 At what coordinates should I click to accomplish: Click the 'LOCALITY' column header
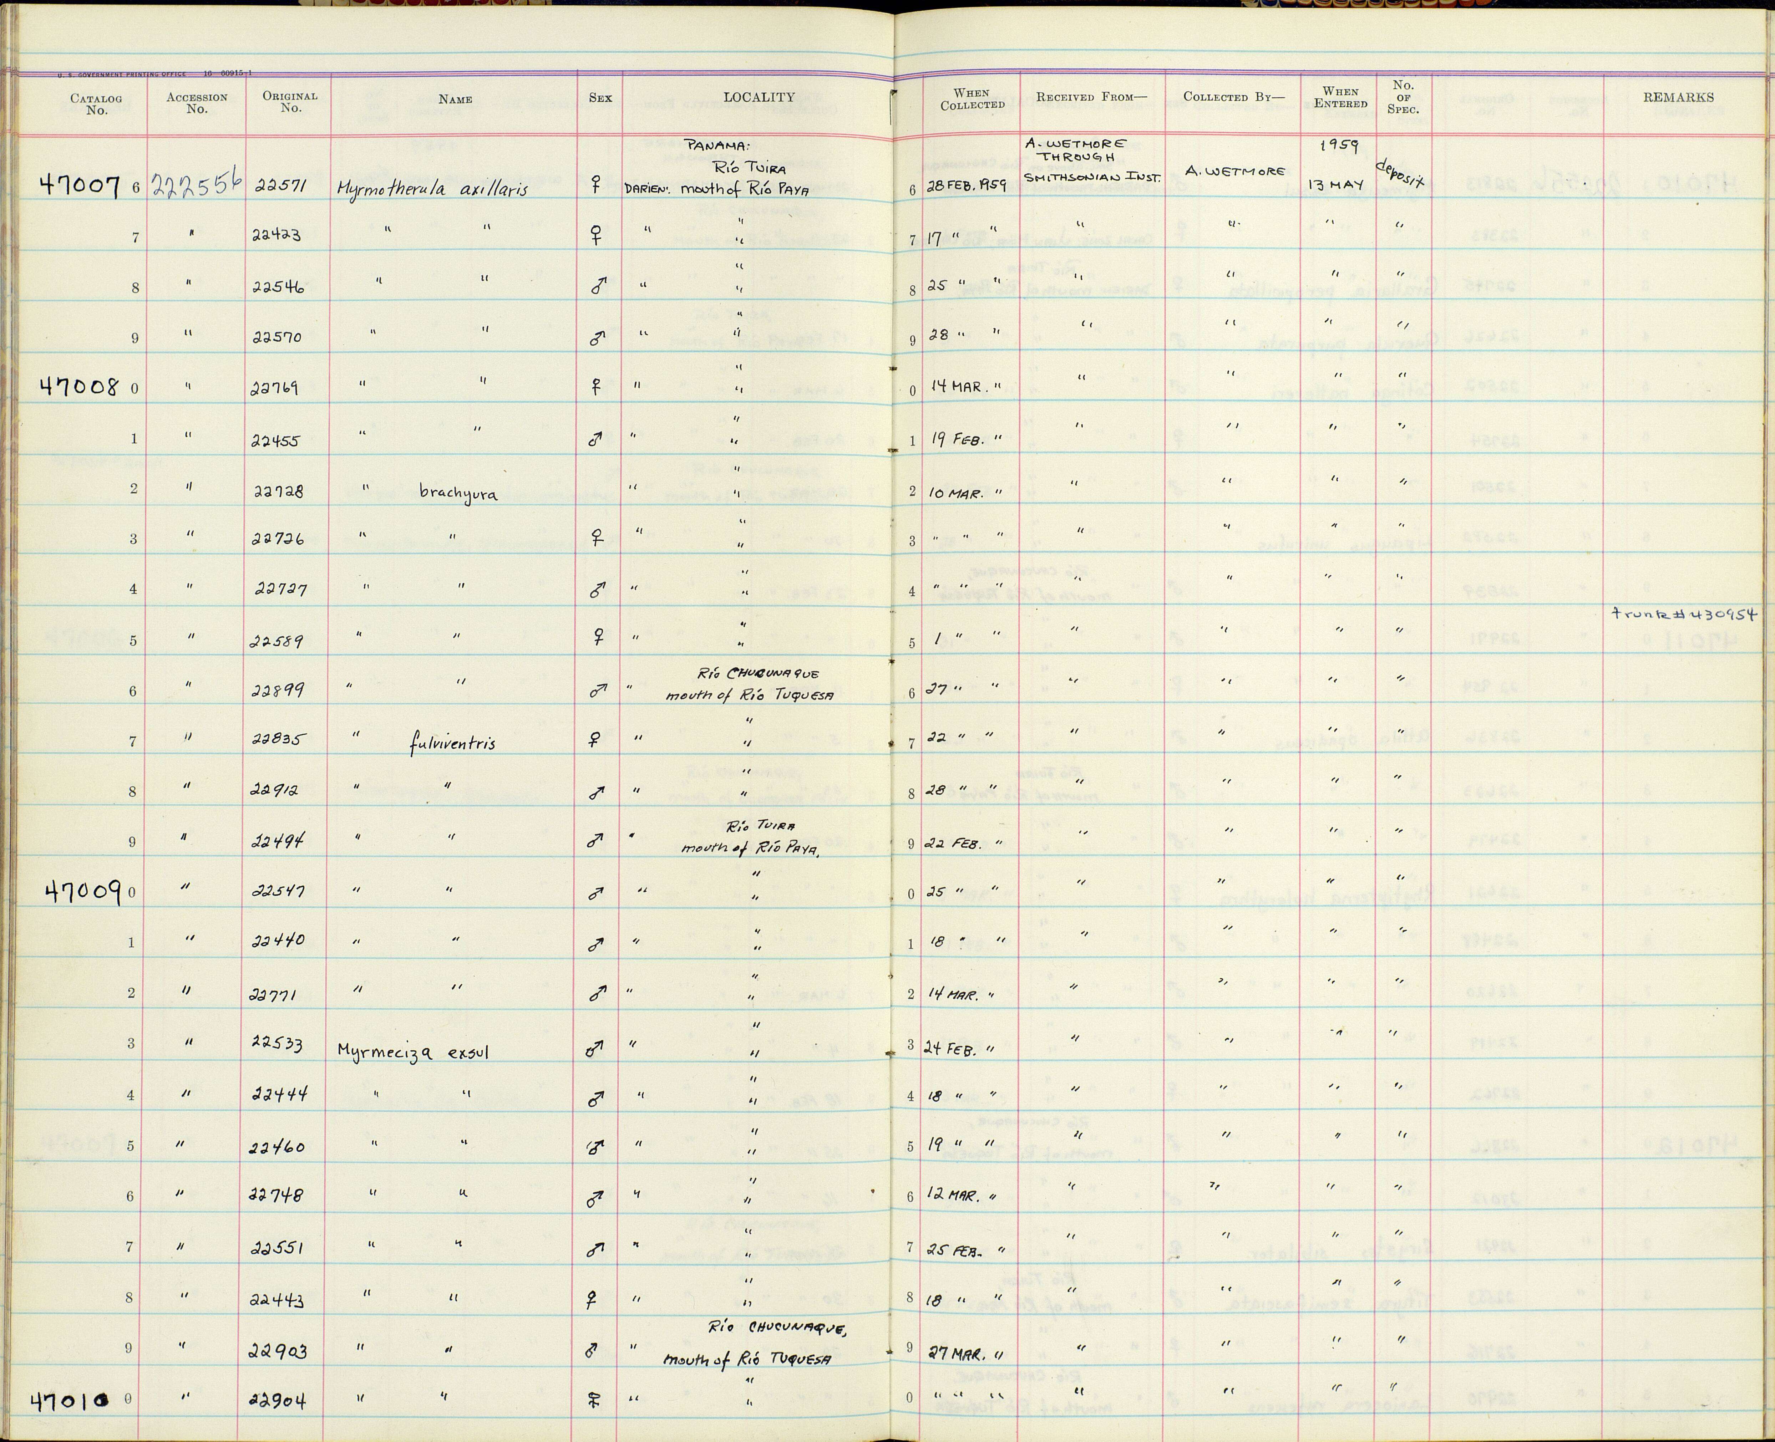(759, 97)
